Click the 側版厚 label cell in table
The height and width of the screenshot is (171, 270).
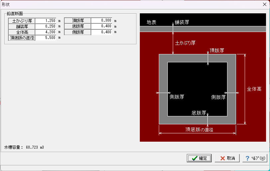[x=78, y=32]
